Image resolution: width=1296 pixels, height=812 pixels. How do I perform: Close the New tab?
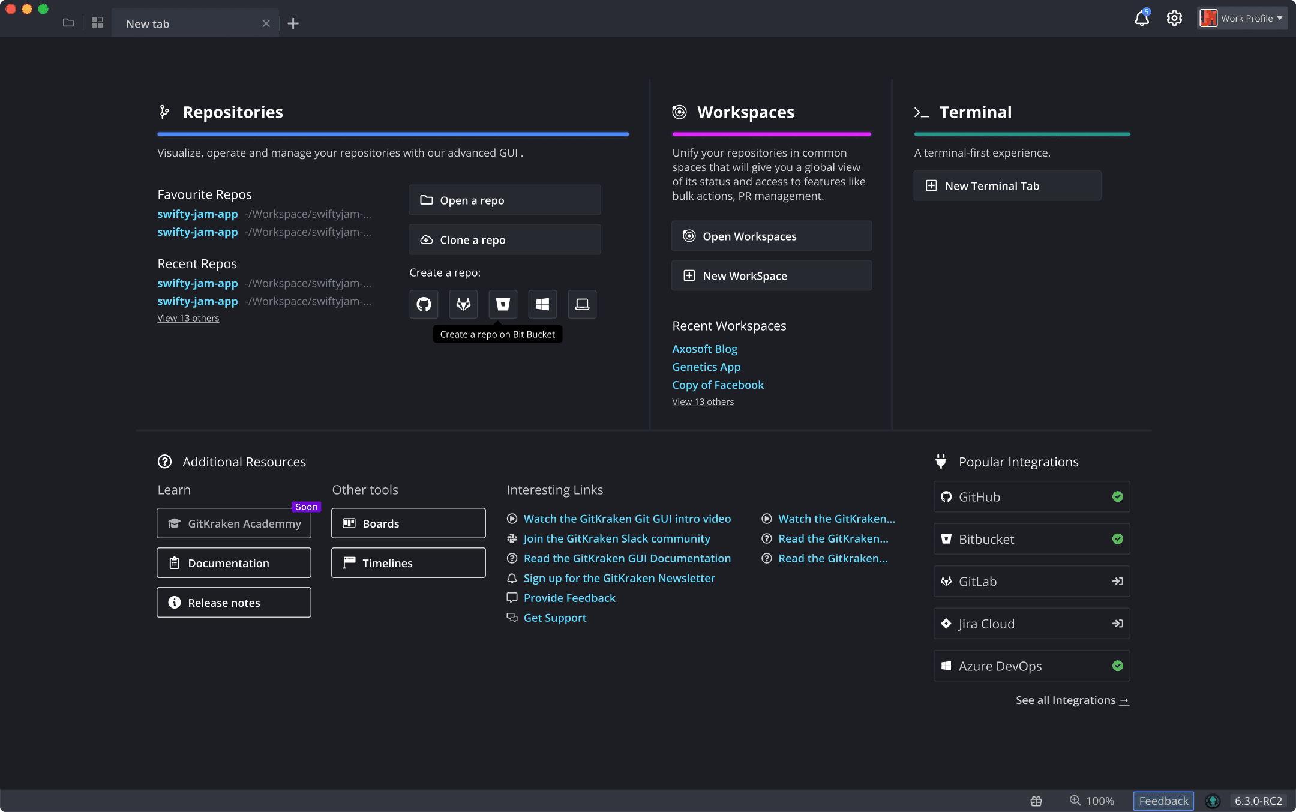click(x=266, y=23)
